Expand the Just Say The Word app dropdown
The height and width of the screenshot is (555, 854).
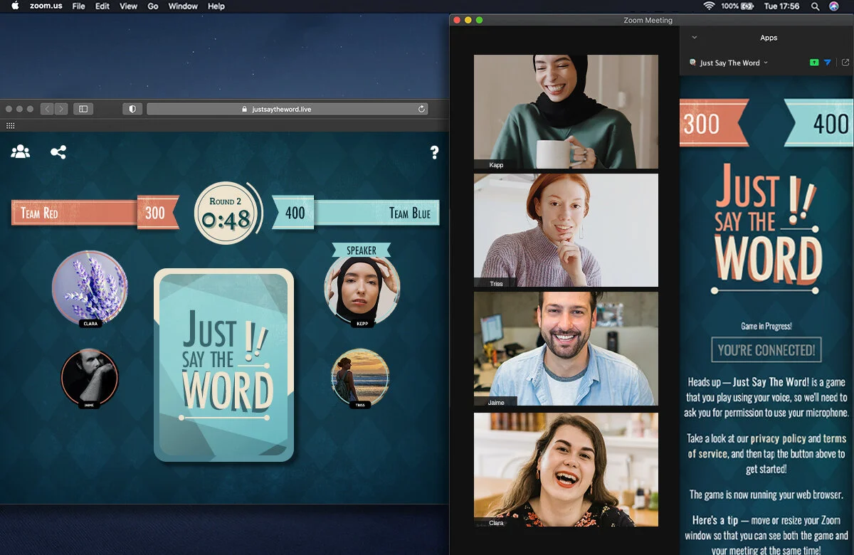[766, 63]
